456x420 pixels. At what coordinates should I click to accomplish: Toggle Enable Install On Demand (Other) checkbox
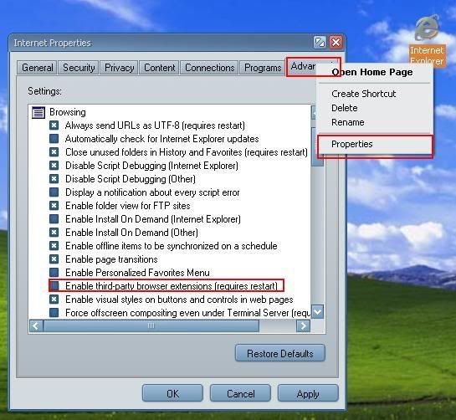coord(54,233)
